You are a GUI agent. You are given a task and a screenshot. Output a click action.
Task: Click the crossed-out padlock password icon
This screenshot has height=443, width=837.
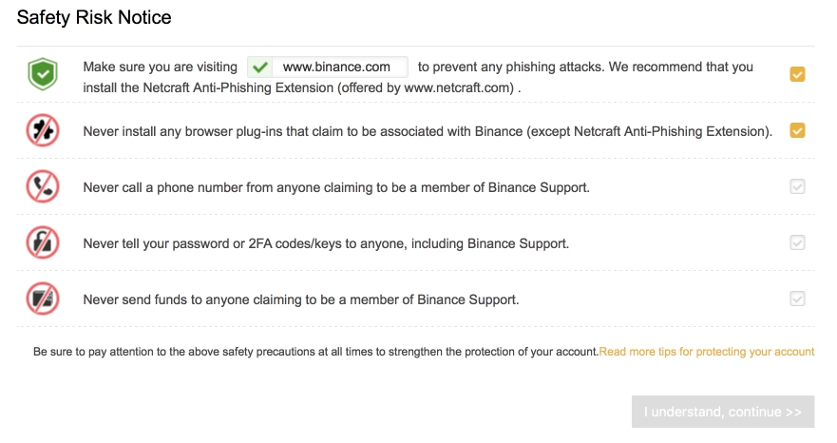42,243
